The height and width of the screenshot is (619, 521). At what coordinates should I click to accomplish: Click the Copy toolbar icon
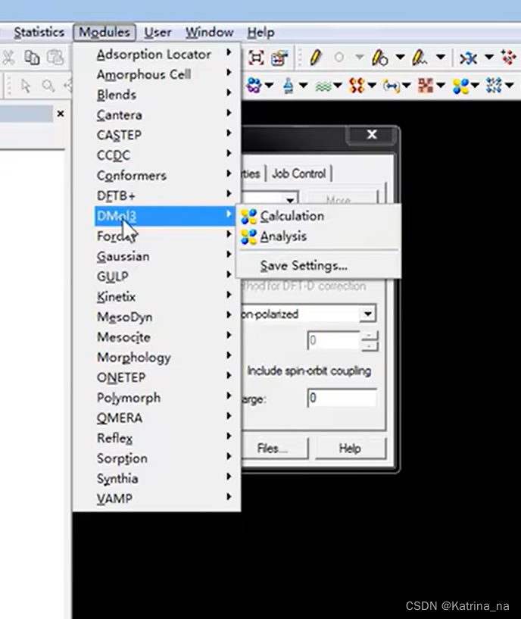pos(32,58)
